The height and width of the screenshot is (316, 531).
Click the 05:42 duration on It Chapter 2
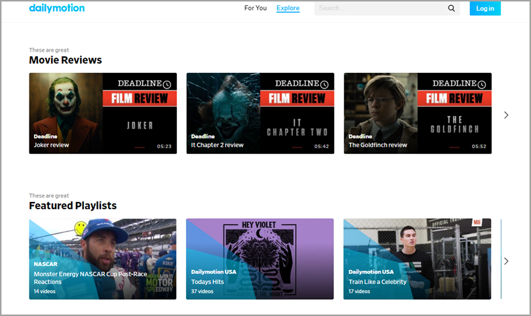(x=321, y=146)
